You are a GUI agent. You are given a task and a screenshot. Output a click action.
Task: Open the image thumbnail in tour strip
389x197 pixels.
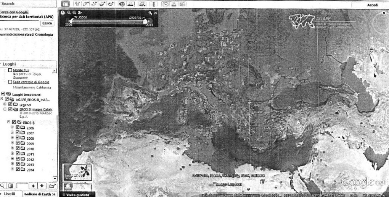tap(77, 172)
